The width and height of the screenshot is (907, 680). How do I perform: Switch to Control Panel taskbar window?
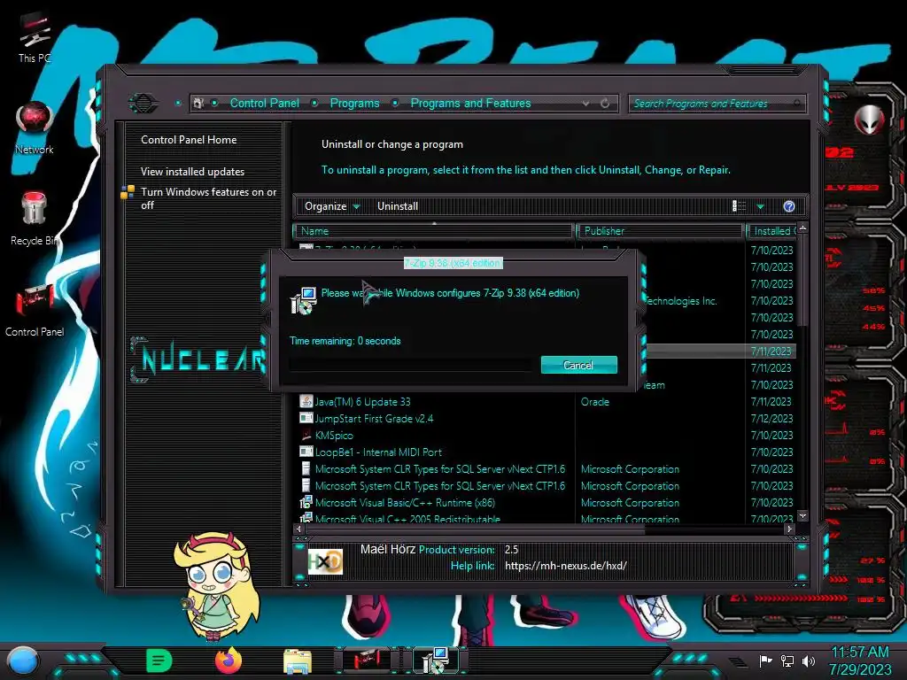[x=366, y=661]
